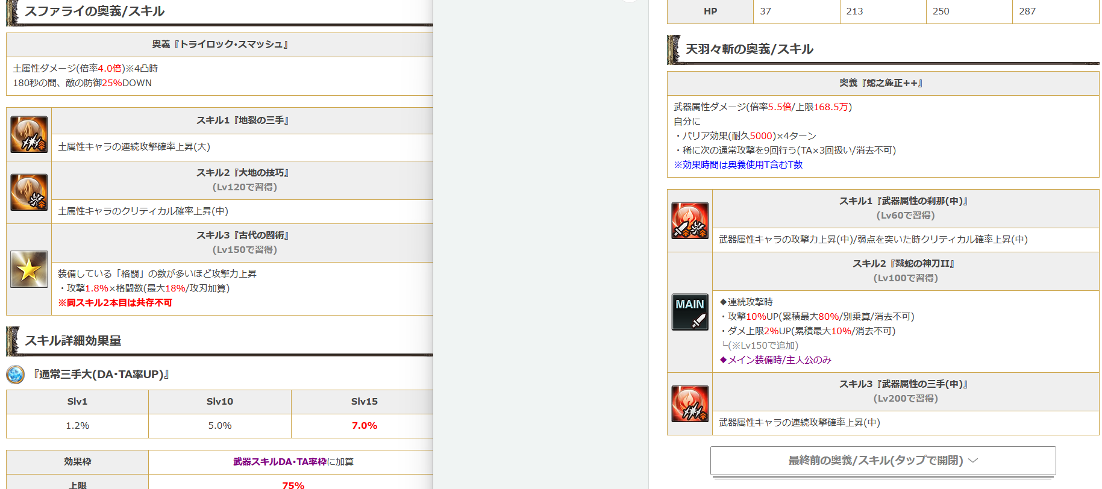The height and width of the screenshot is (489, 1102).
Task: Open the 武器スキルDA・TA率枠 link
Action: click(x=280, y=462)
